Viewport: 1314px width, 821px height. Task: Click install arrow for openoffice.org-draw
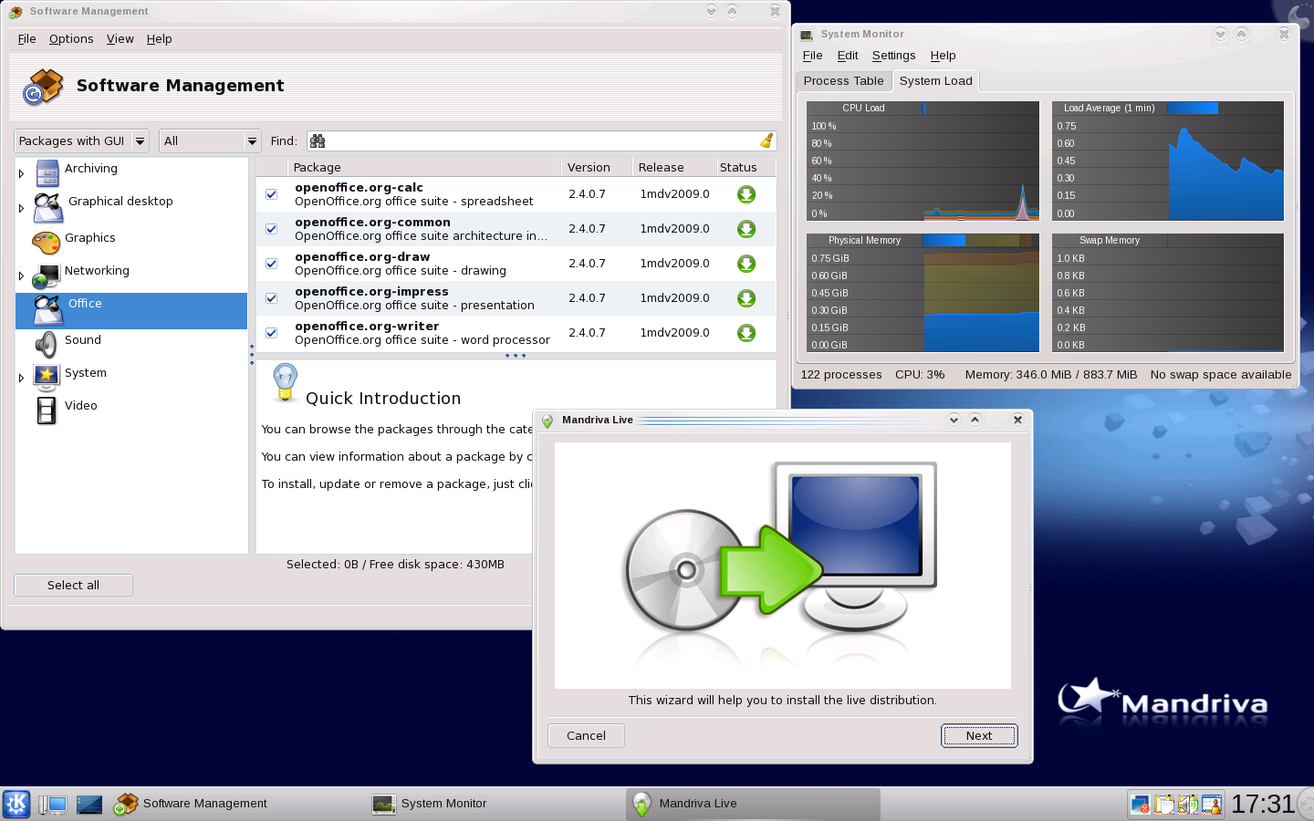click(746, 264)
